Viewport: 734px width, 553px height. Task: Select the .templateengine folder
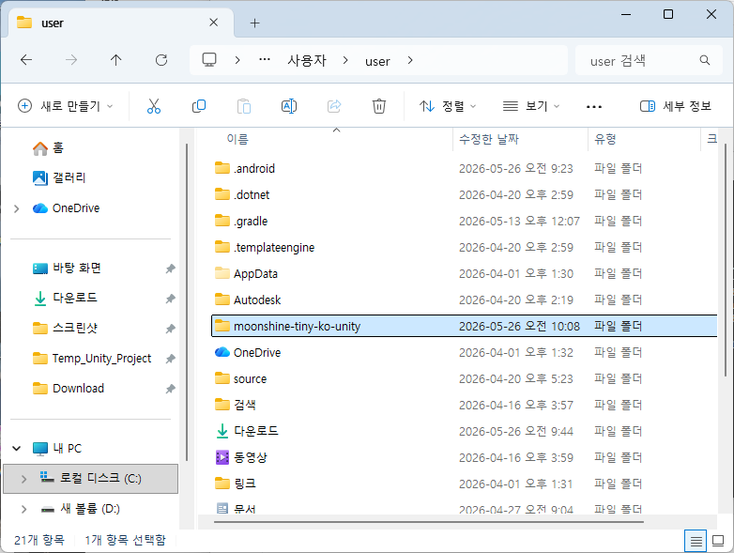coord(465,247)
